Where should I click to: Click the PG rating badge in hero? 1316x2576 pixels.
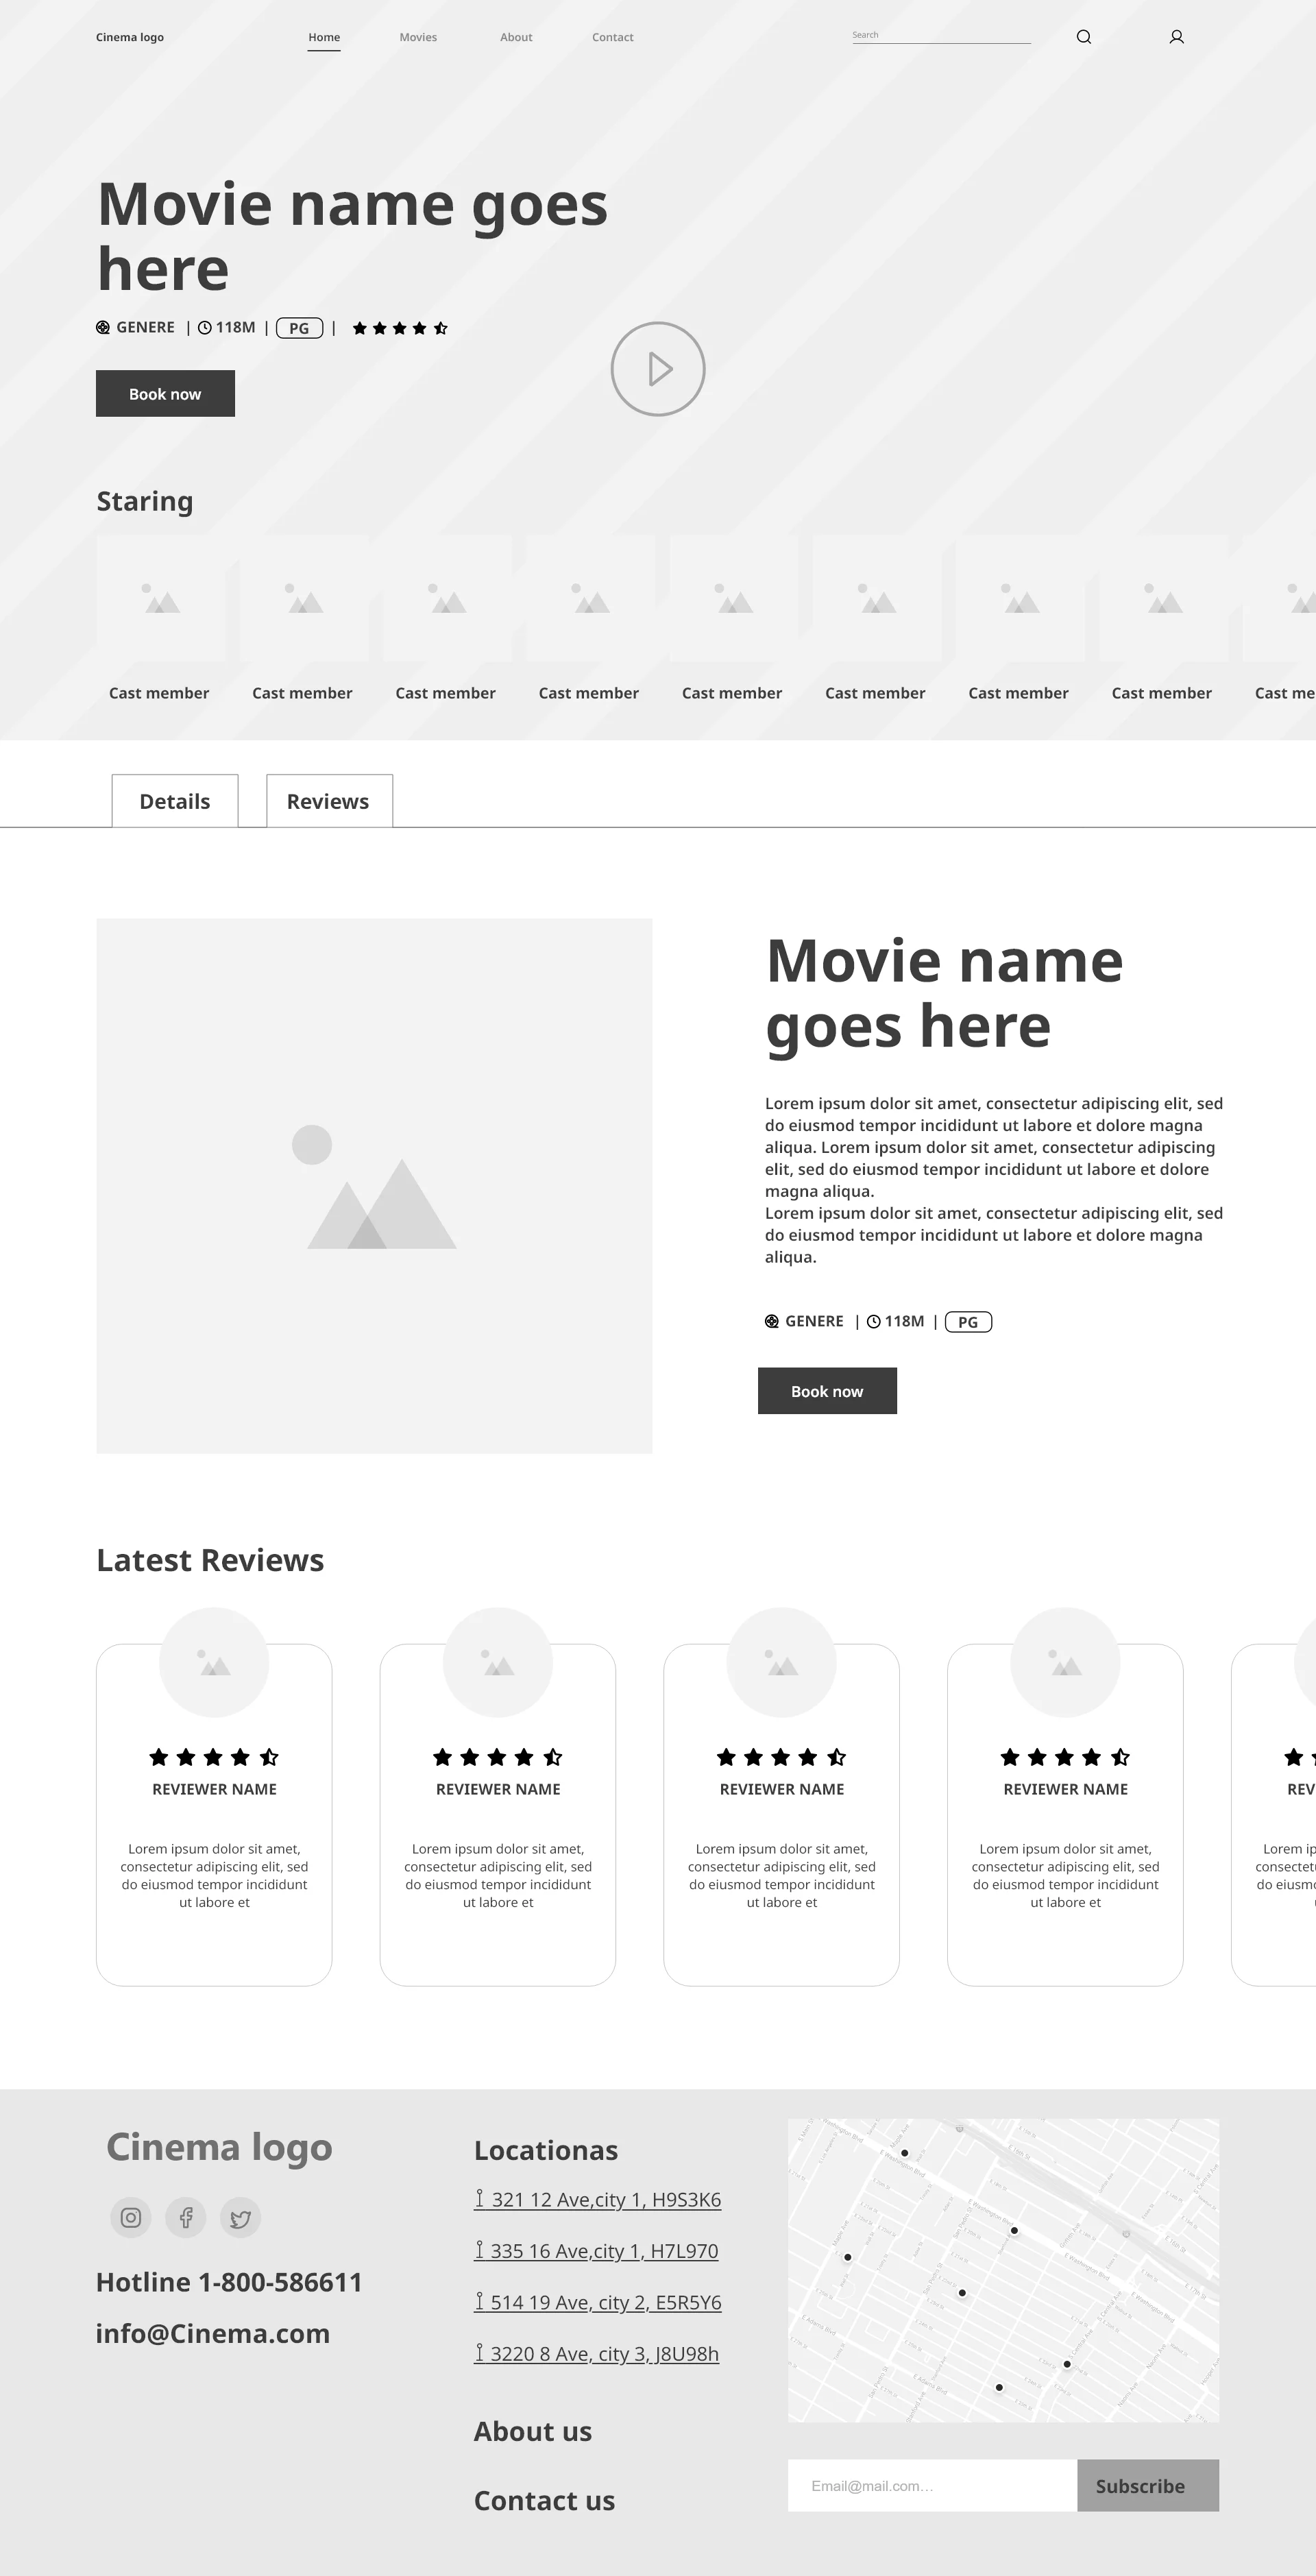(299, 328)
